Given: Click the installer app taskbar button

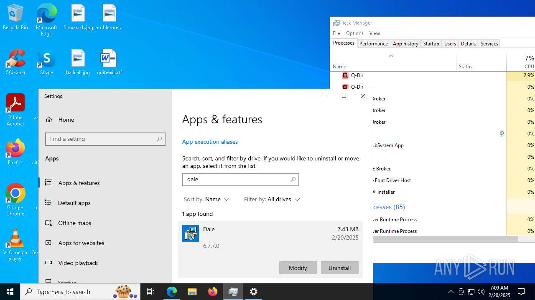Looking at the screenshot, I should point(233,292).
